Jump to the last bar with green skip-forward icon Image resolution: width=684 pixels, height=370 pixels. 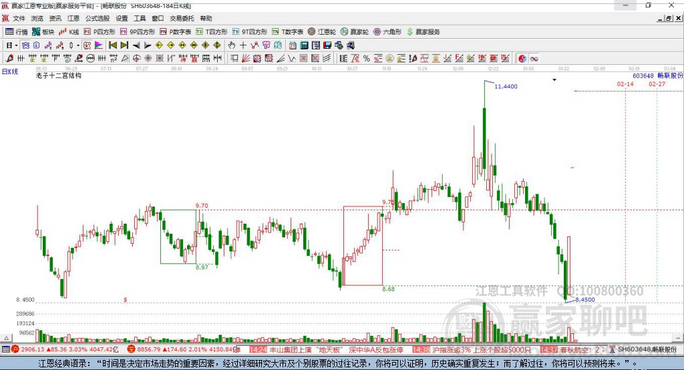coord(124,45)
